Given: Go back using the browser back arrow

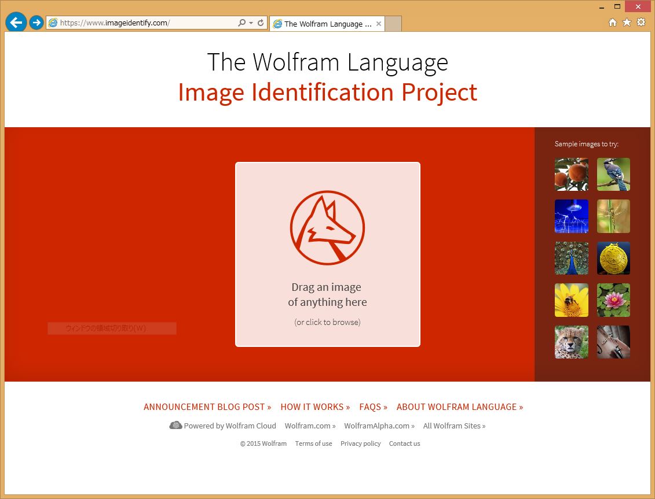Looking at the screenshot, I should coord(16,22).
